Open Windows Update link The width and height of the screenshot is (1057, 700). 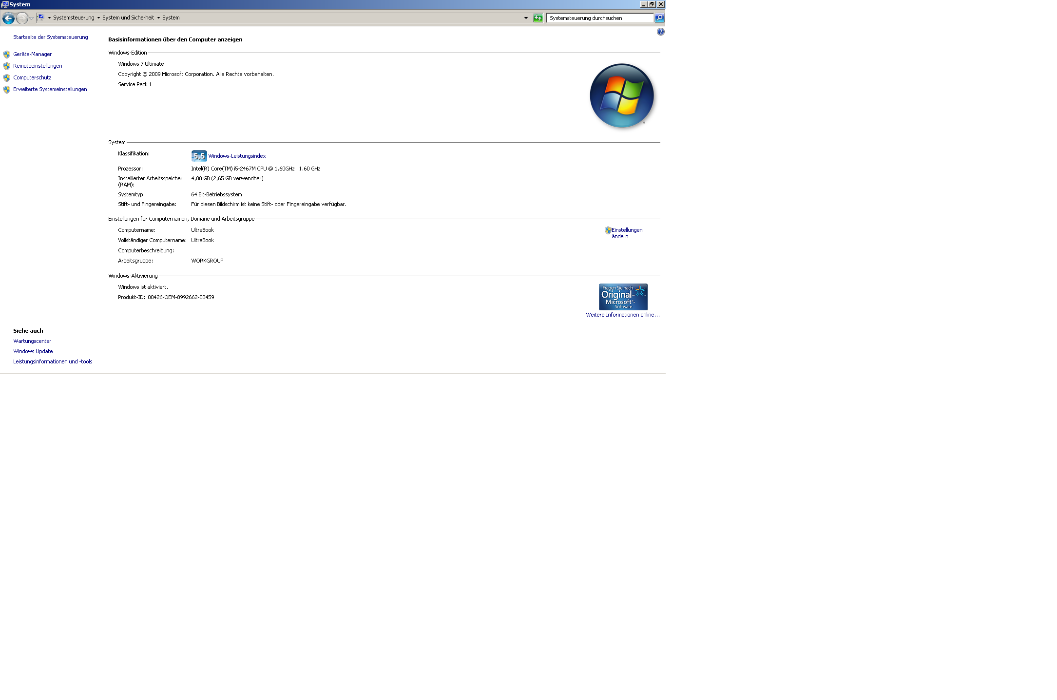pyautogui.click(x=33, y=351)
